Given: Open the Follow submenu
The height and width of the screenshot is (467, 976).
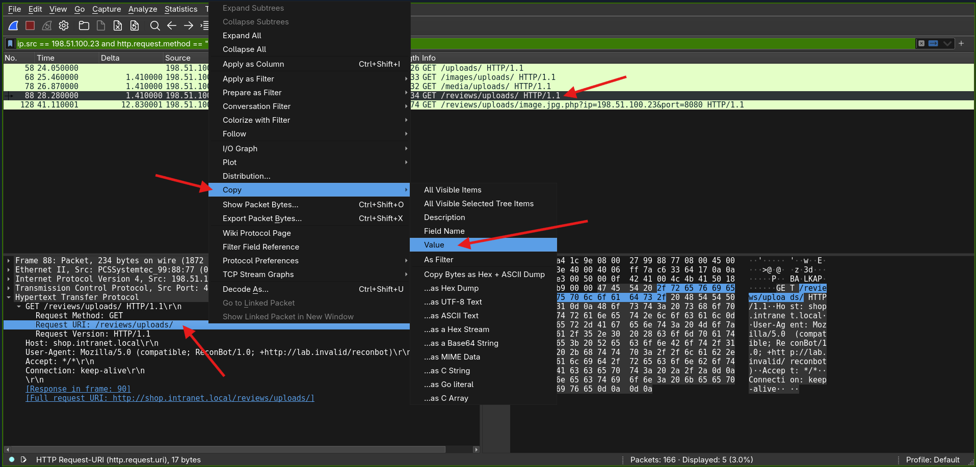Looking at the screenshot, I should click(x=309, y=134).
